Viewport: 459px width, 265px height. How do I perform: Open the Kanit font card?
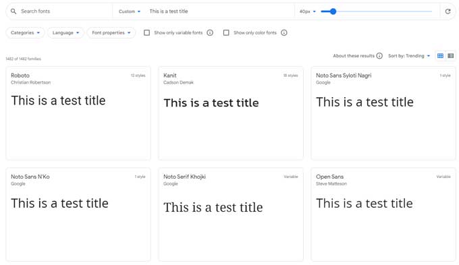(231, 113)
